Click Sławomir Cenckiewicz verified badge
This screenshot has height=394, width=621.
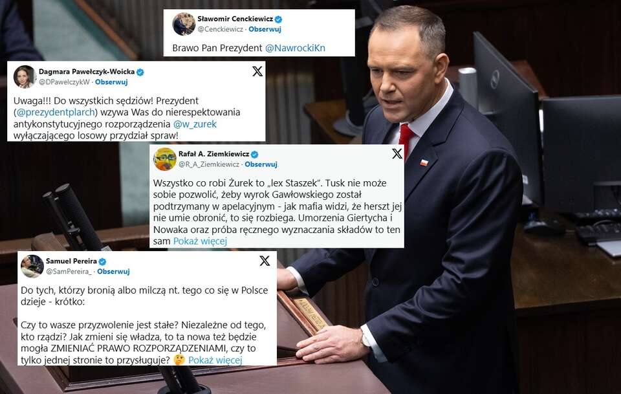[x=278, y=19]
